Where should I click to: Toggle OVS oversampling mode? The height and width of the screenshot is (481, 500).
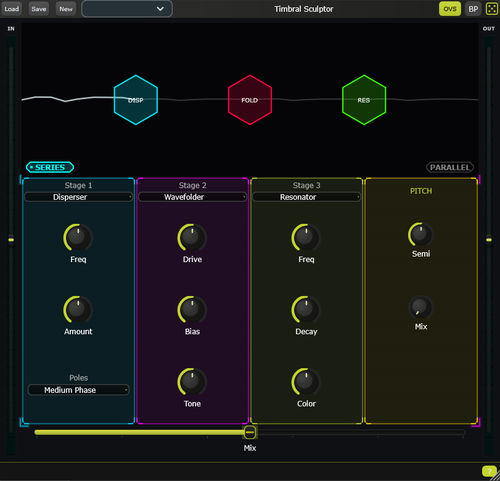(449, 9)
